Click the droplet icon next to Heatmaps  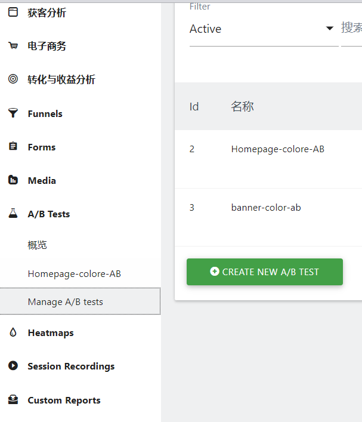pos(13,332)
